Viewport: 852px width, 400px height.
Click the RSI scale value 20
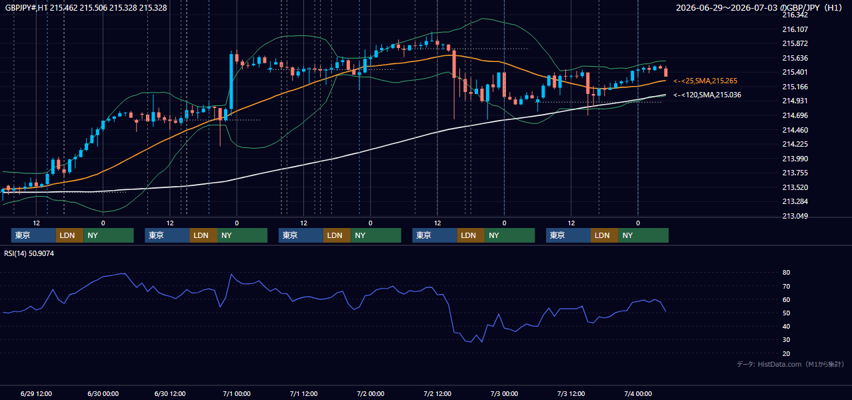coord(786,353)
